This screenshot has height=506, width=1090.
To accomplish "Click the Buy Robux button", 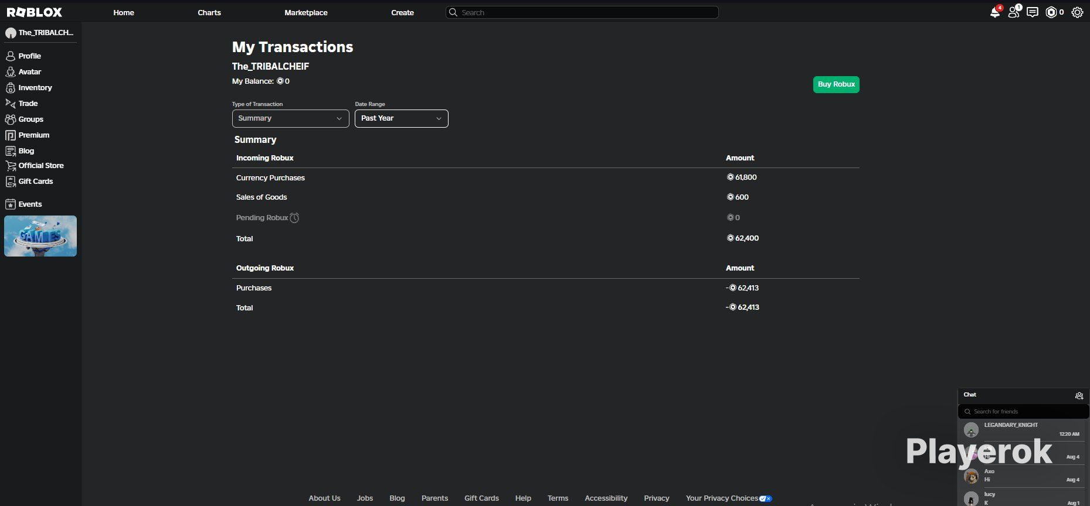I will click(836, 84).
